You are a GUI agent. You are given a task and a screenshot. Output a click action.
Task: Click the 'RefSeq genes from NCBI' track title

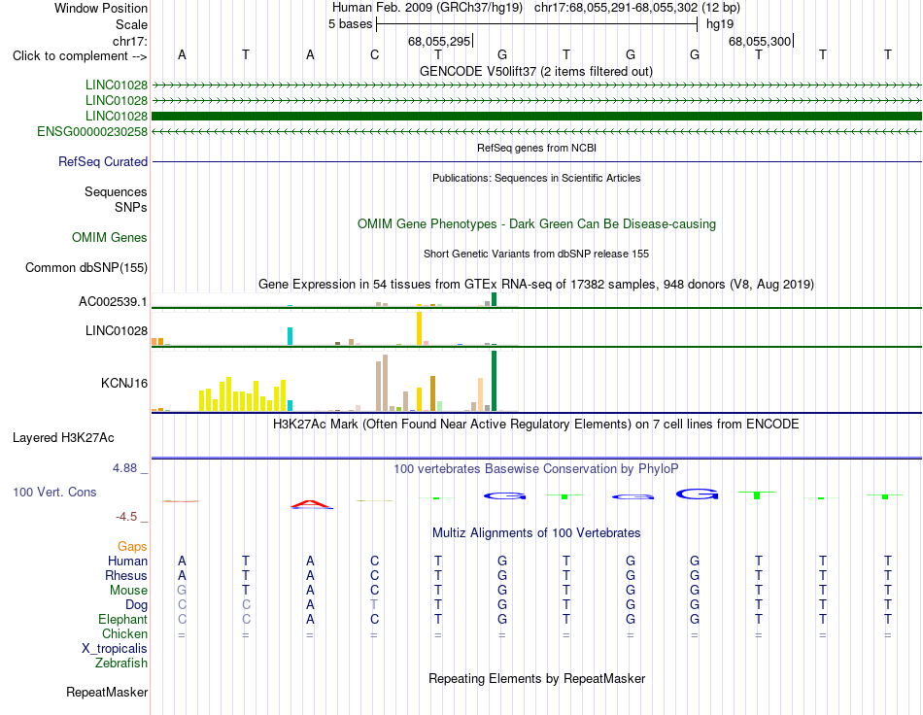pyautogui.click(x=537, y=149)
